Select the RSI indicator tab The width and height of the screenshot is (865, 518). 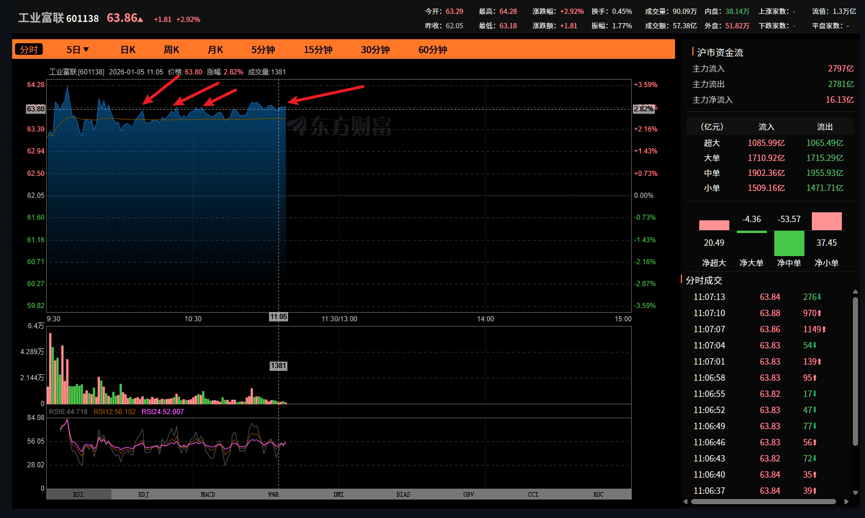pos(79,494)
